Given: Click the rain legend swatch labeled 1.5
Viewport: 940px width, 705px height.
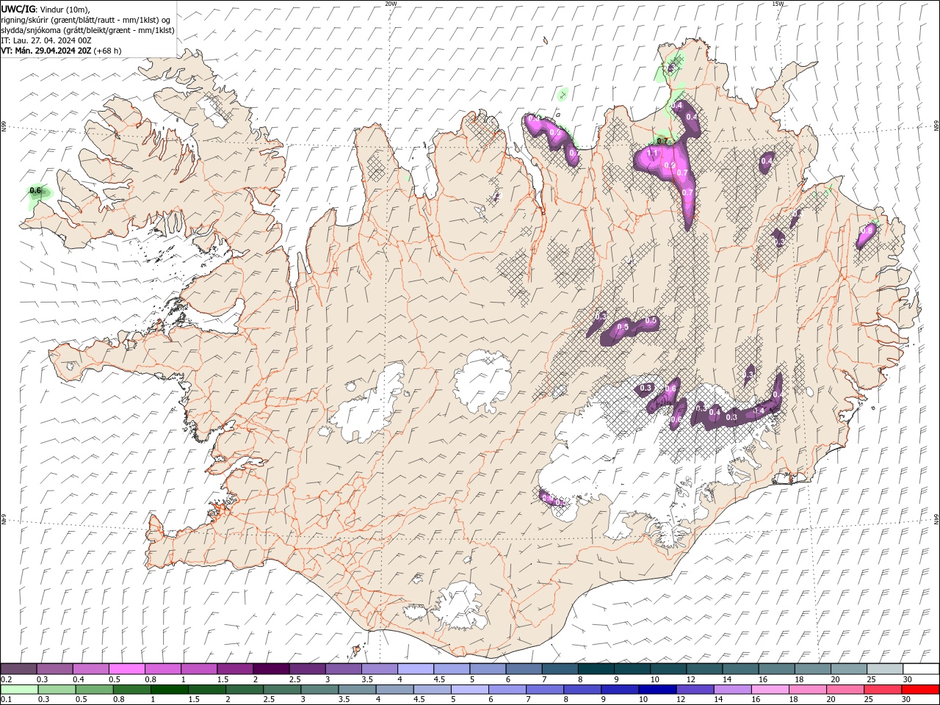Looking at the screenshot, I should point(207,690).
